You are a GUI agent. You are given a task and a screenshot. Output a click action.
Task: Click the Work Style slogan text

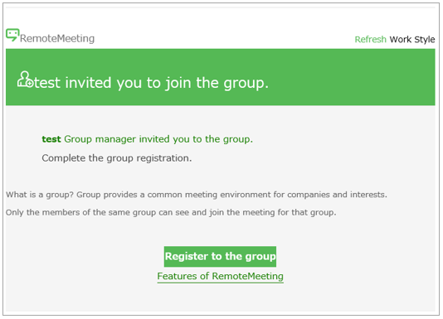[x=412, y=39]
